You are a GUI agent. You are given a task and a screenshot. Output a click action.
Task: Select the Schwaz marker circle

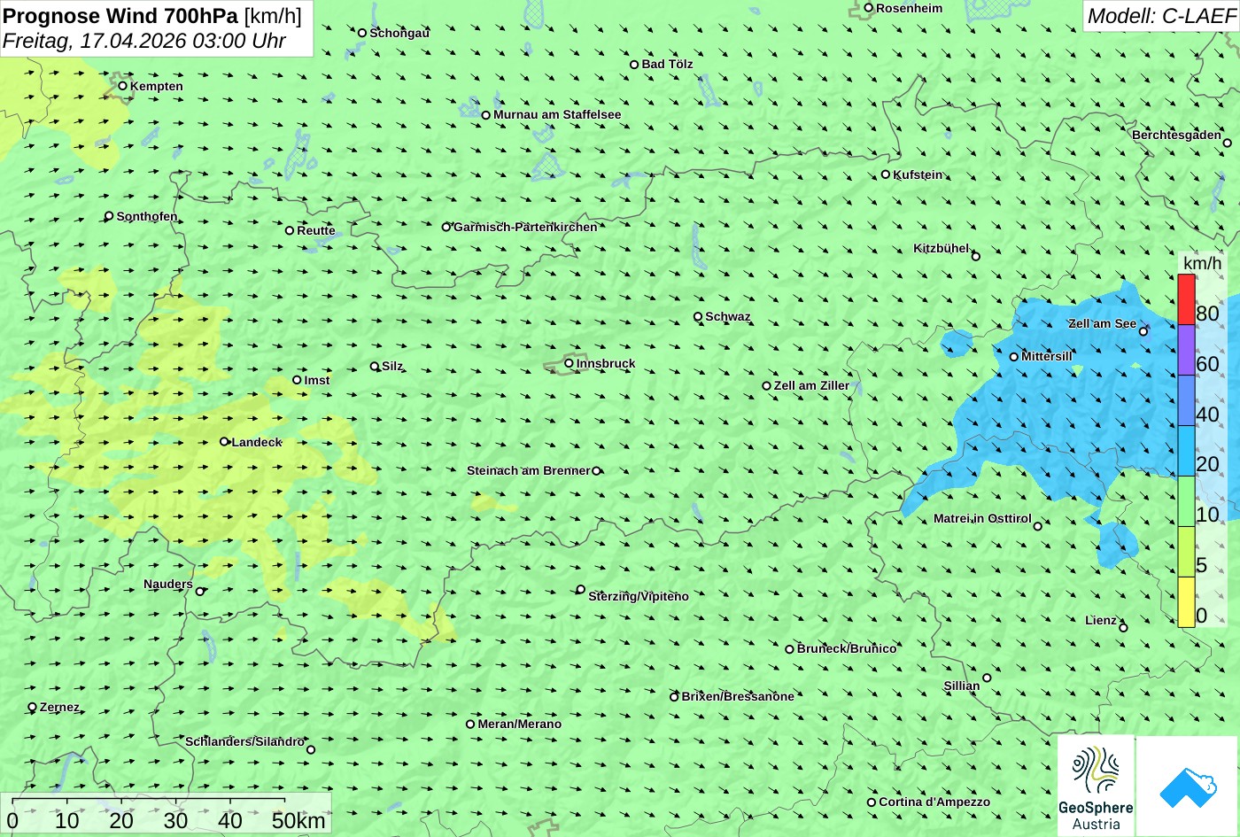698,316
